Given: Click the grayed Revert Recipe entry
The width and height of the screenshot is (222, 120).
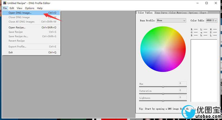Looking at the screenshot, I should click(31, 41).
